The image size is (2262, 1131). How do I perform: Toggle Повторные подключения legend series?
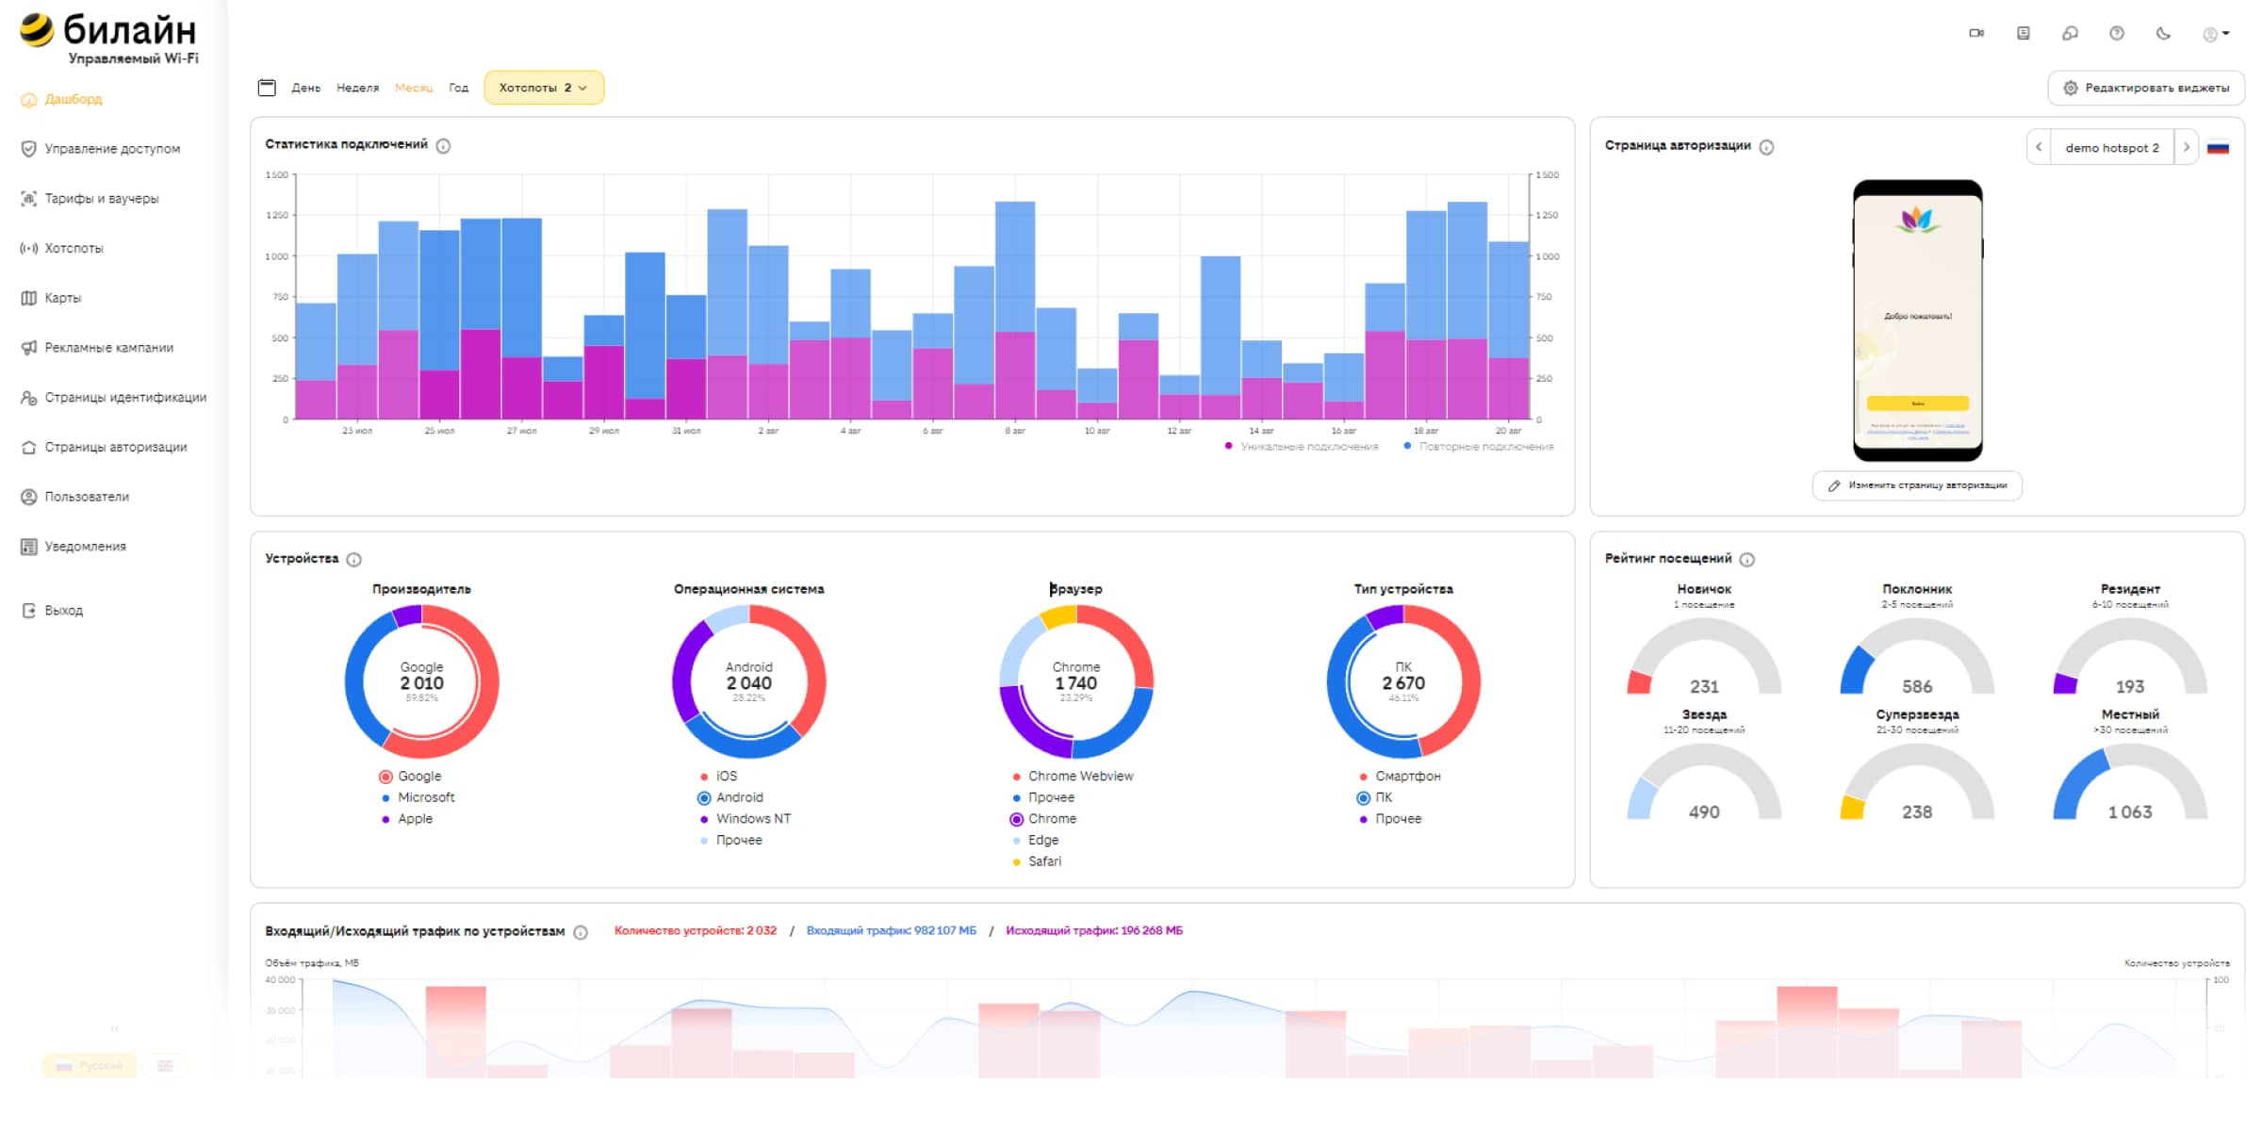(1479, 447)
